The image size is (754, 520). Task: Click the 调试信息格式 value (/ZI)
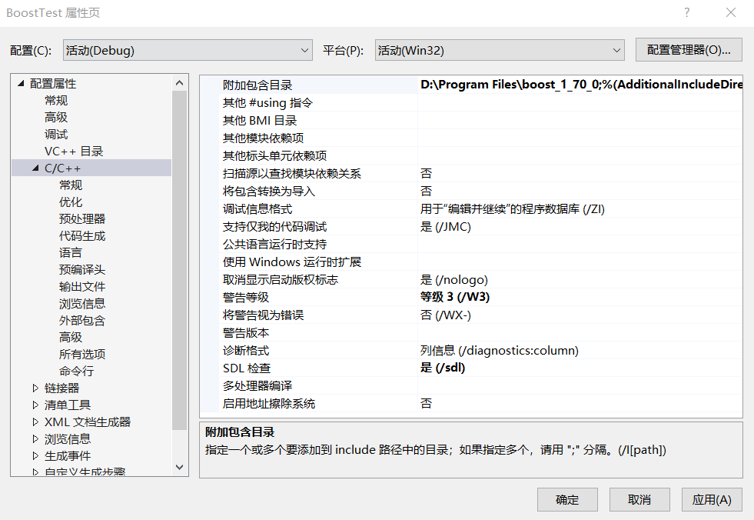tap(512, 209)
